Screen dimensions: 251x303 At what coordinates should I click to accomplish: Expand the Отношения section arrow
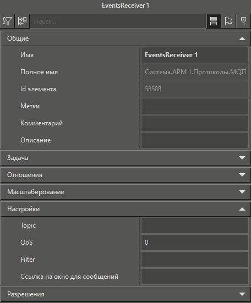coord(242,175)
